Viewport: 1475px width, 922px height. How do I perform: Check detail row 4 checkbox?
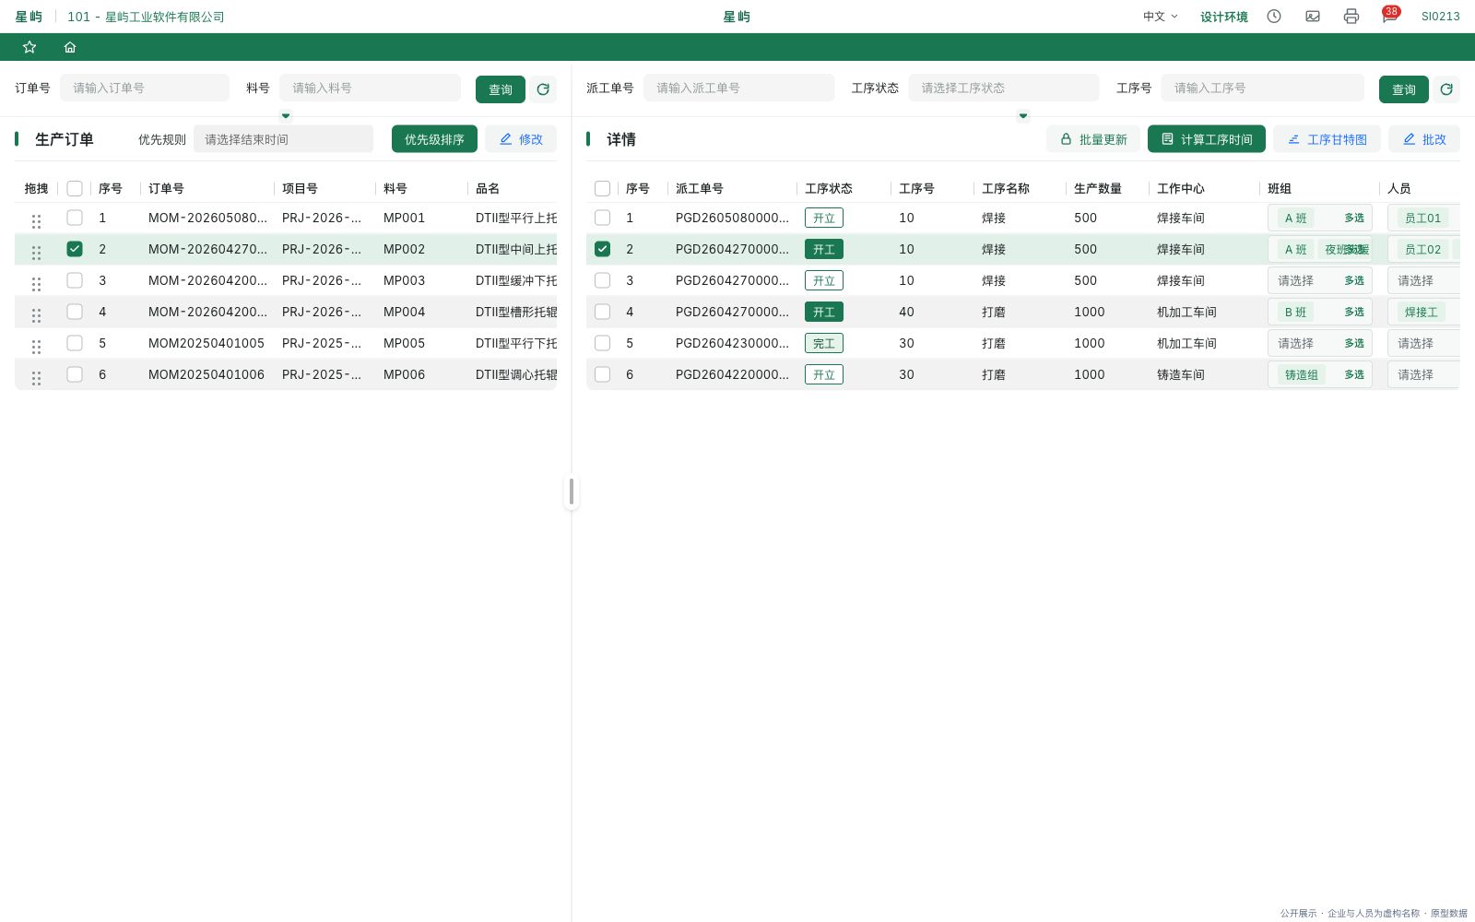tap(602, 312)
